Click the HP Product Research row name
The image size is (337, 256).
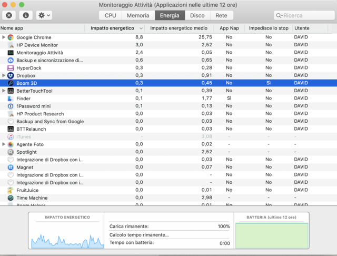pos(40,114)
